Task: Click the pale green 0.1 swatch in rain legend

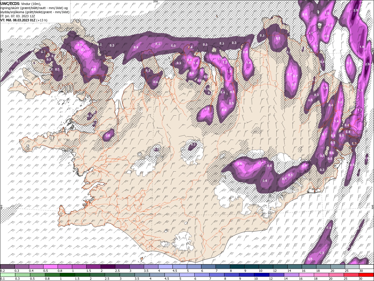Action: coord(8,275)
